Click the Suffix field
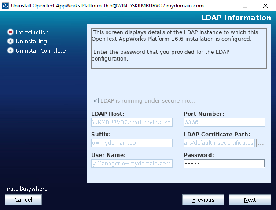The image size is (276, 210). (x=132, y=143)
